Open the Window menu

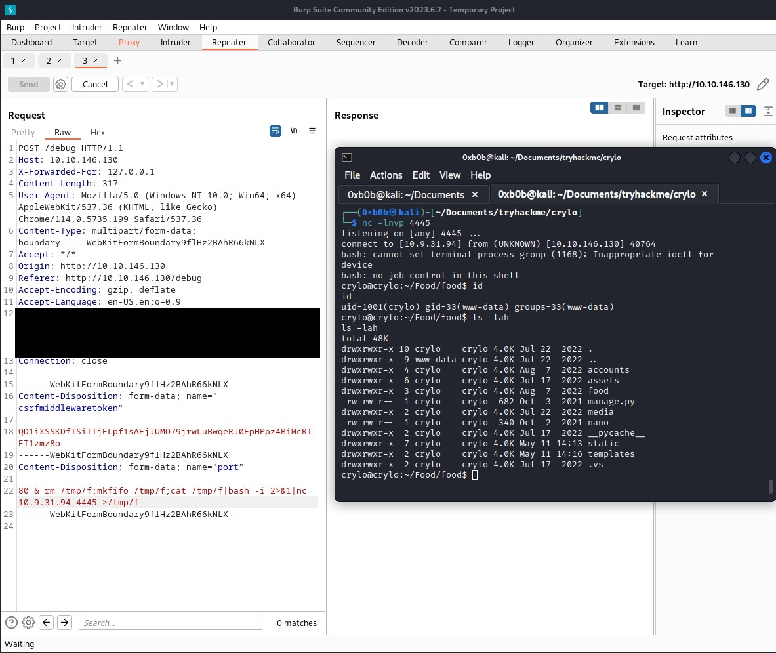click(173, 27)
